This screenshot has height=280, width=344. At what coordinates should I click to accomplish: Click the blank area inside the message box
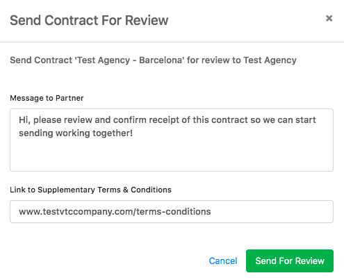point(172,155)
